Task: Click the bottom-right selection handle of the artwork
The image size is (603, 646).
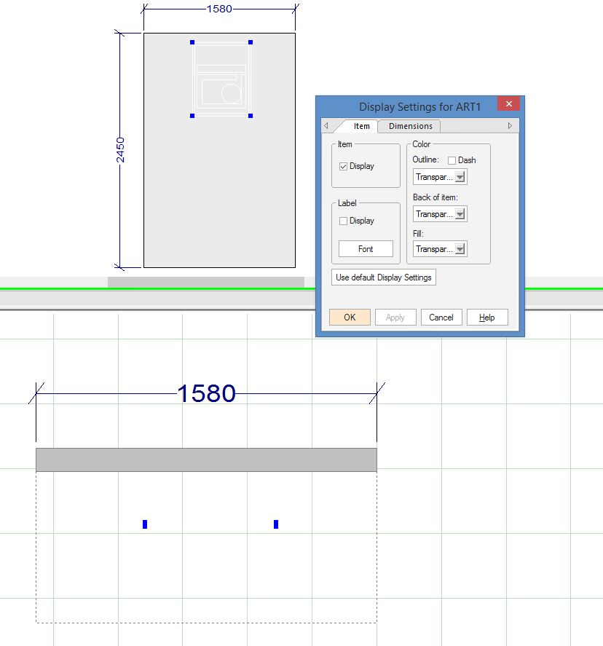Action: 251,116
